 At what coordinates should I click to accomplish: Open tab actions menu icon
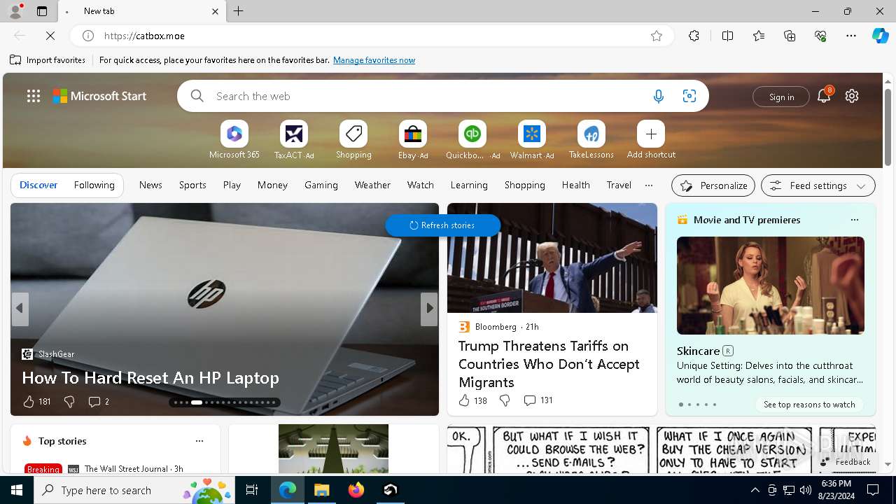click(x=42, y=11)
